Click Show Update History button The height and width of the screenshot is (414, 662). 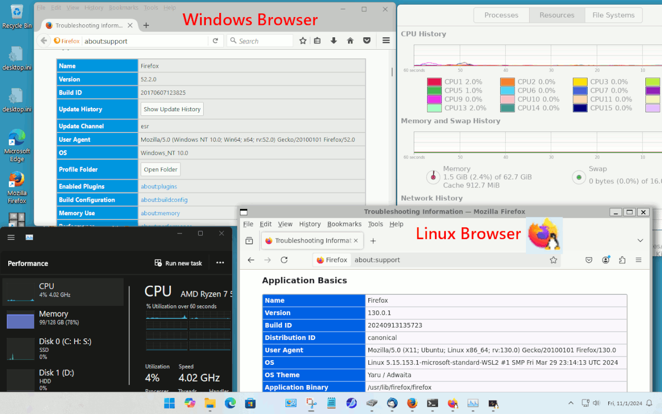[x=172, y=109]
